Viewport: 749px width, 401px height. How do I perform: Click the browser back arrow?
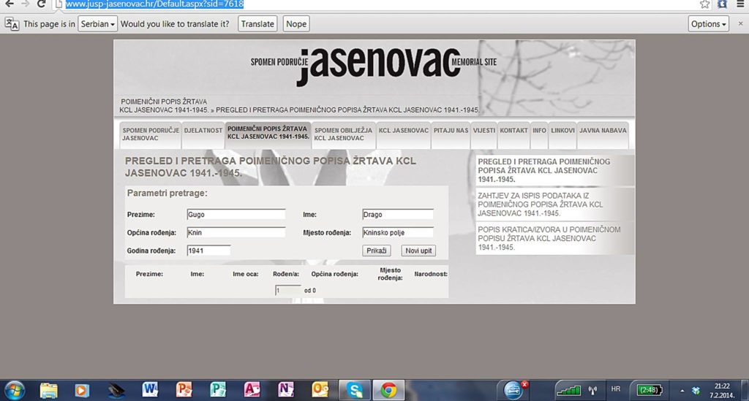tap(9, 4)
